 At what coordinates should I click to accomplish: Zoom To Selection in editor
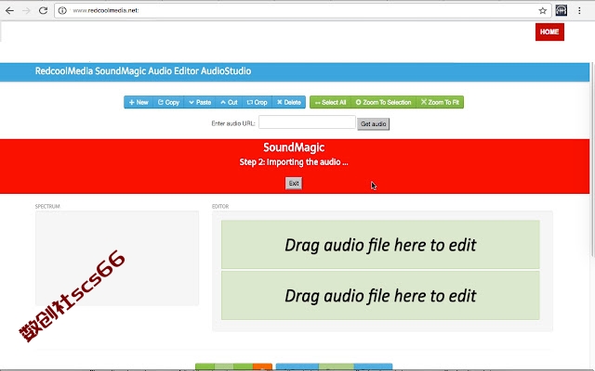pyautogui.click(x=384, y=102)
